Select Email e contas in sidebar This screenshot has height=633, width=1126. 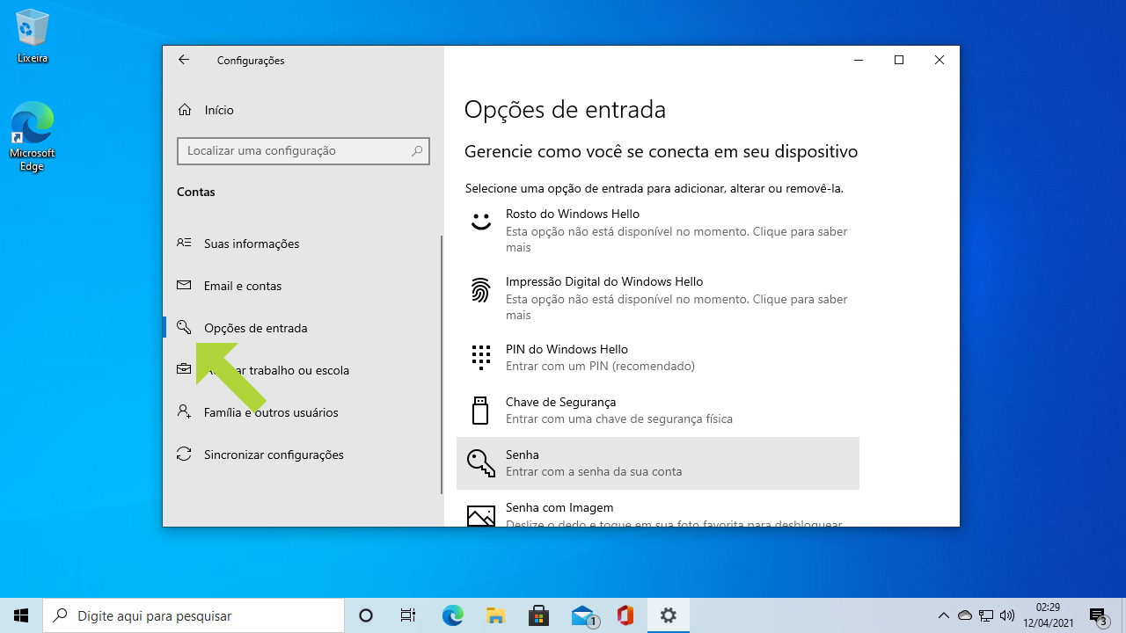(x=243, y=286)
